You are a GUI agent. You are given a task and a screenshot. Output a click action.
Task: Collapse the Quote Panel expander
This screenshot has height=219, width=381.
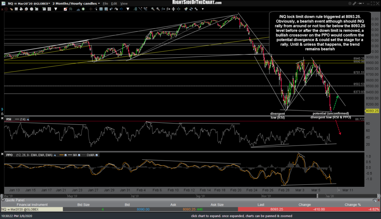(x=3, y=200)
